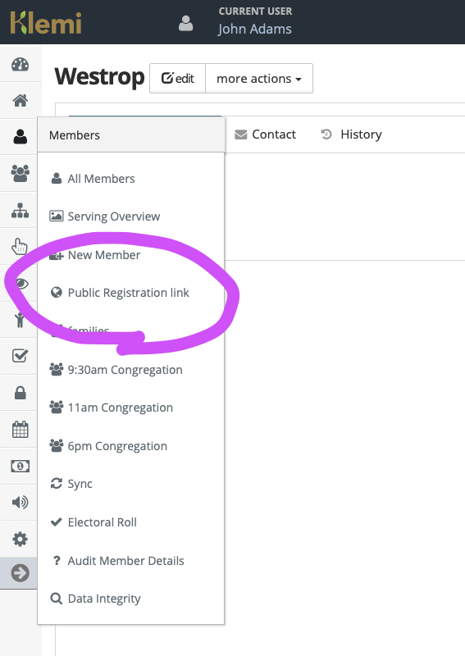
Task: Click the home icon in sidebar
Action: tap(20, 100)
